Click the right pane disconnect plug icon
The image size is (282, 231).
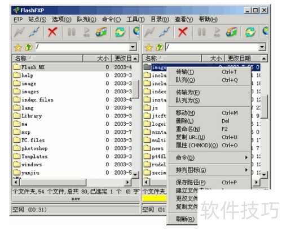click(x=165, y=32)
